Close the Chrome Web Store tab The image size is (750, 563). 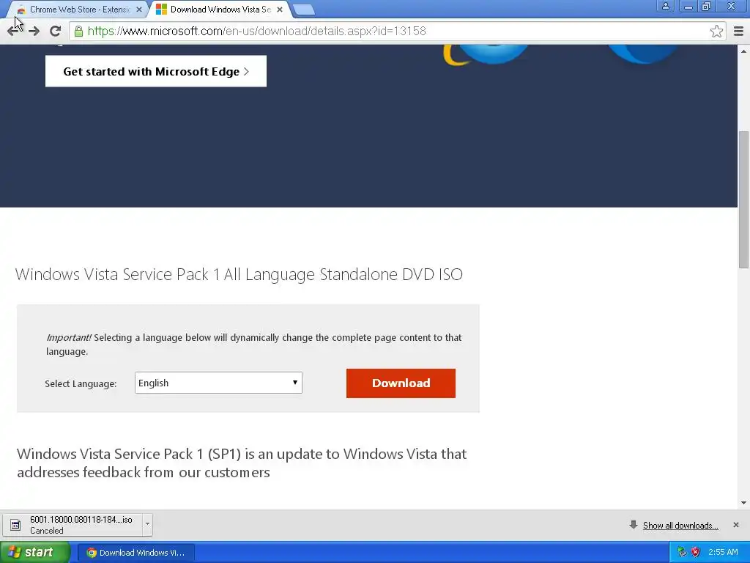(138, 9)
